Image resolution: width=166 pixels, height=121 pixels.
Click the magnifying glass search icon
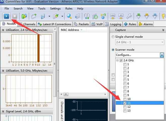coord(69,16)
